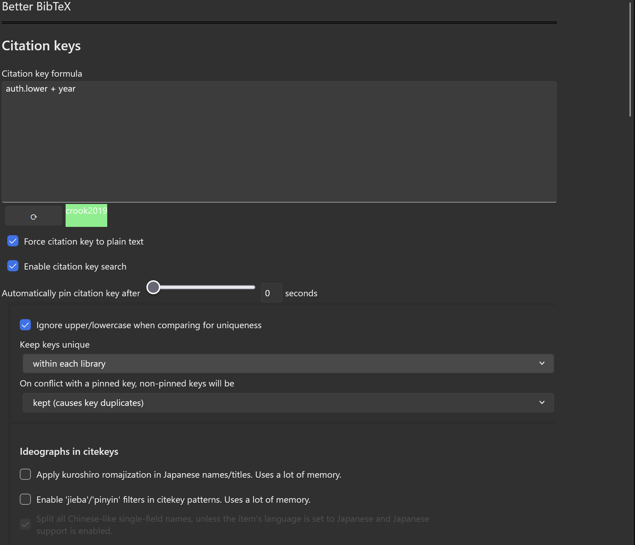Focus the seconds number field showing 0
The width and height of the screenshot is (635, 545).
(271, 293)
